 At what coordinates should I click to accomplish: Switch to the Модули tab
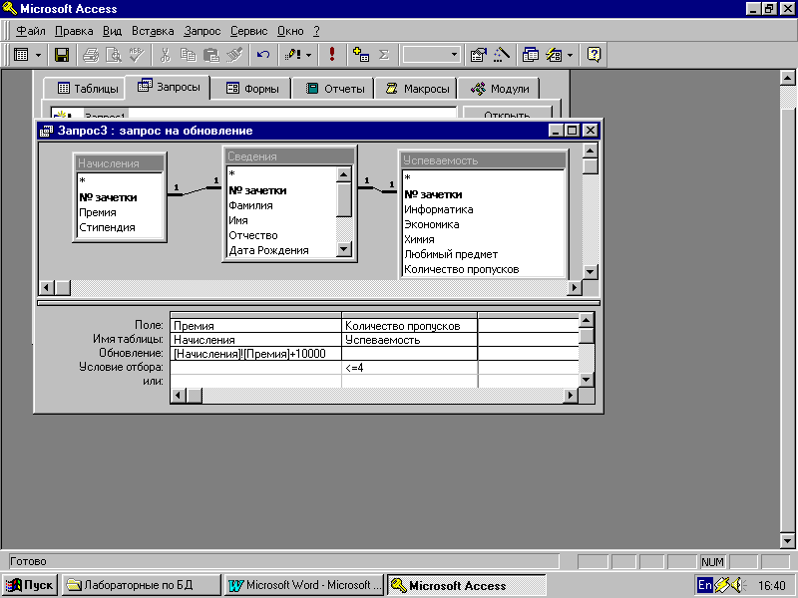coord(500,89)
